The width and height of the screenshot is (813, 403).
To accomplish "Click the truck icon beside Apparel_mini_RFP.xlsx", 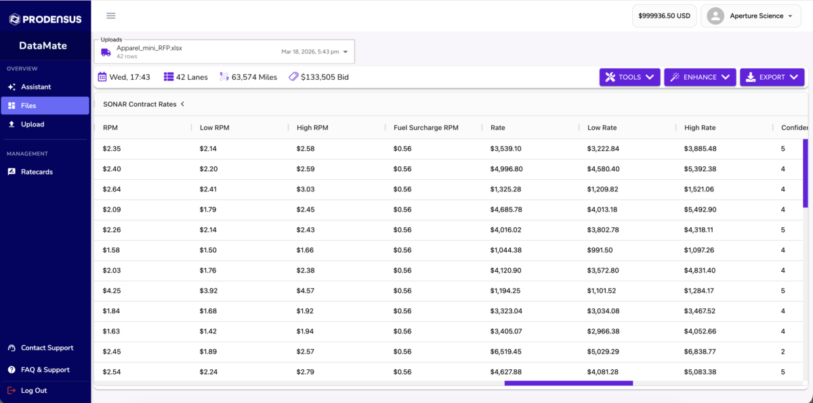I will (x=106, y=52).
